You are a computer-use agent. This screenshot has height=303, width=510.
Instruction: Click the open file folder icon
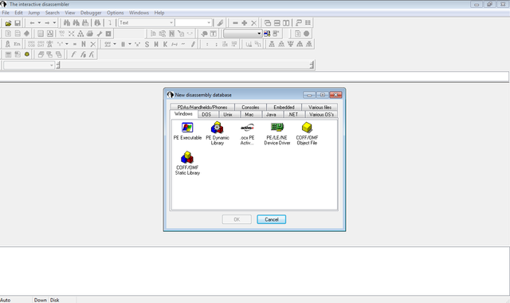pyautogui.click(x=8, y=23)
